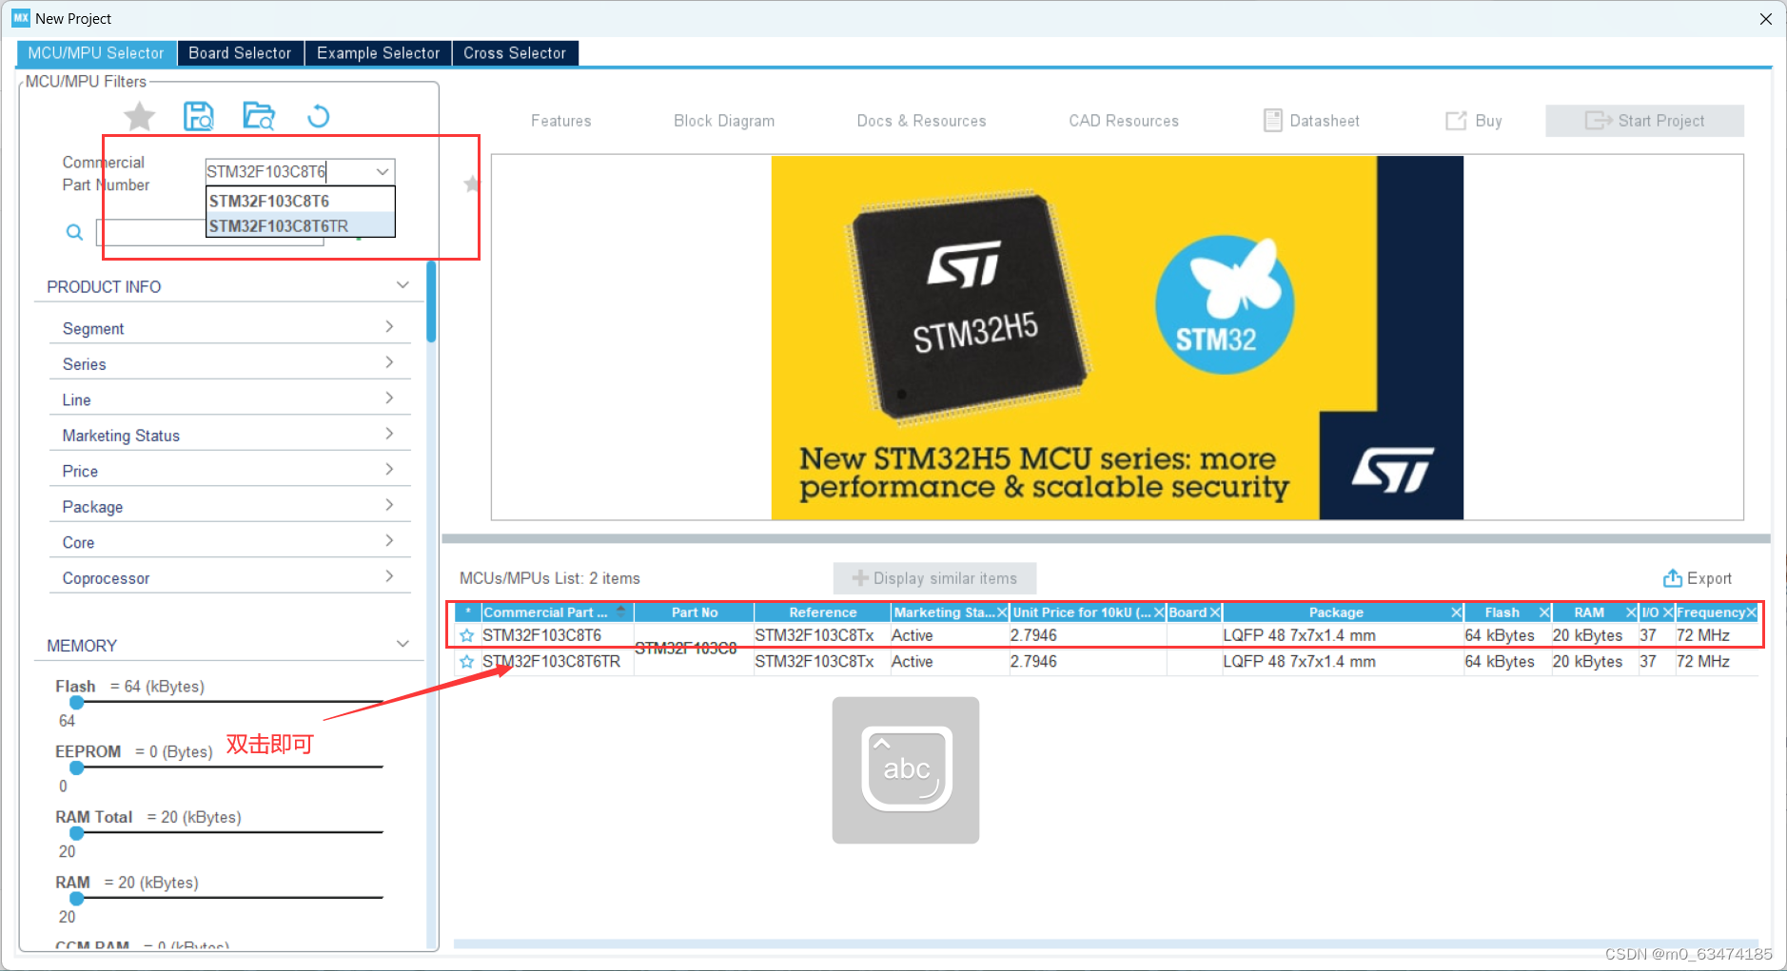Select the STM32F103C8T6TR table row name
This screenshot has height=971, width=1787.
point(551,662)
